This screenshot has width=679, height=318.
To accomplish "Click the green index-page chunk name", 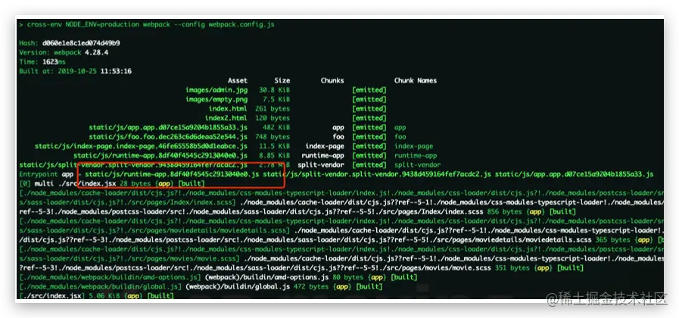I will [x=413, y=146].
